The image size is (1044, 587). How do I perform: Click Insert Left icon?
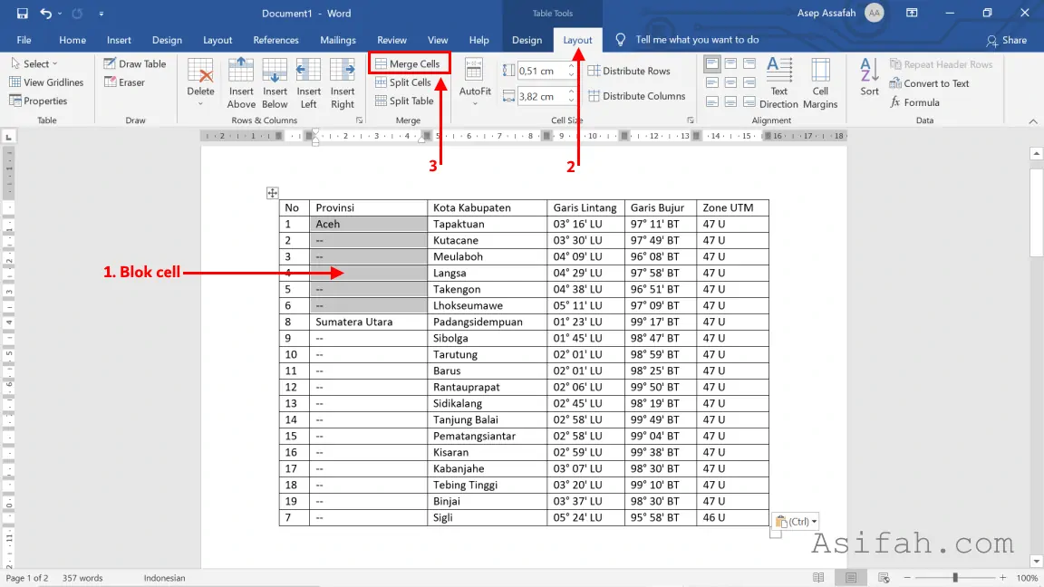[x=308, y=70]
